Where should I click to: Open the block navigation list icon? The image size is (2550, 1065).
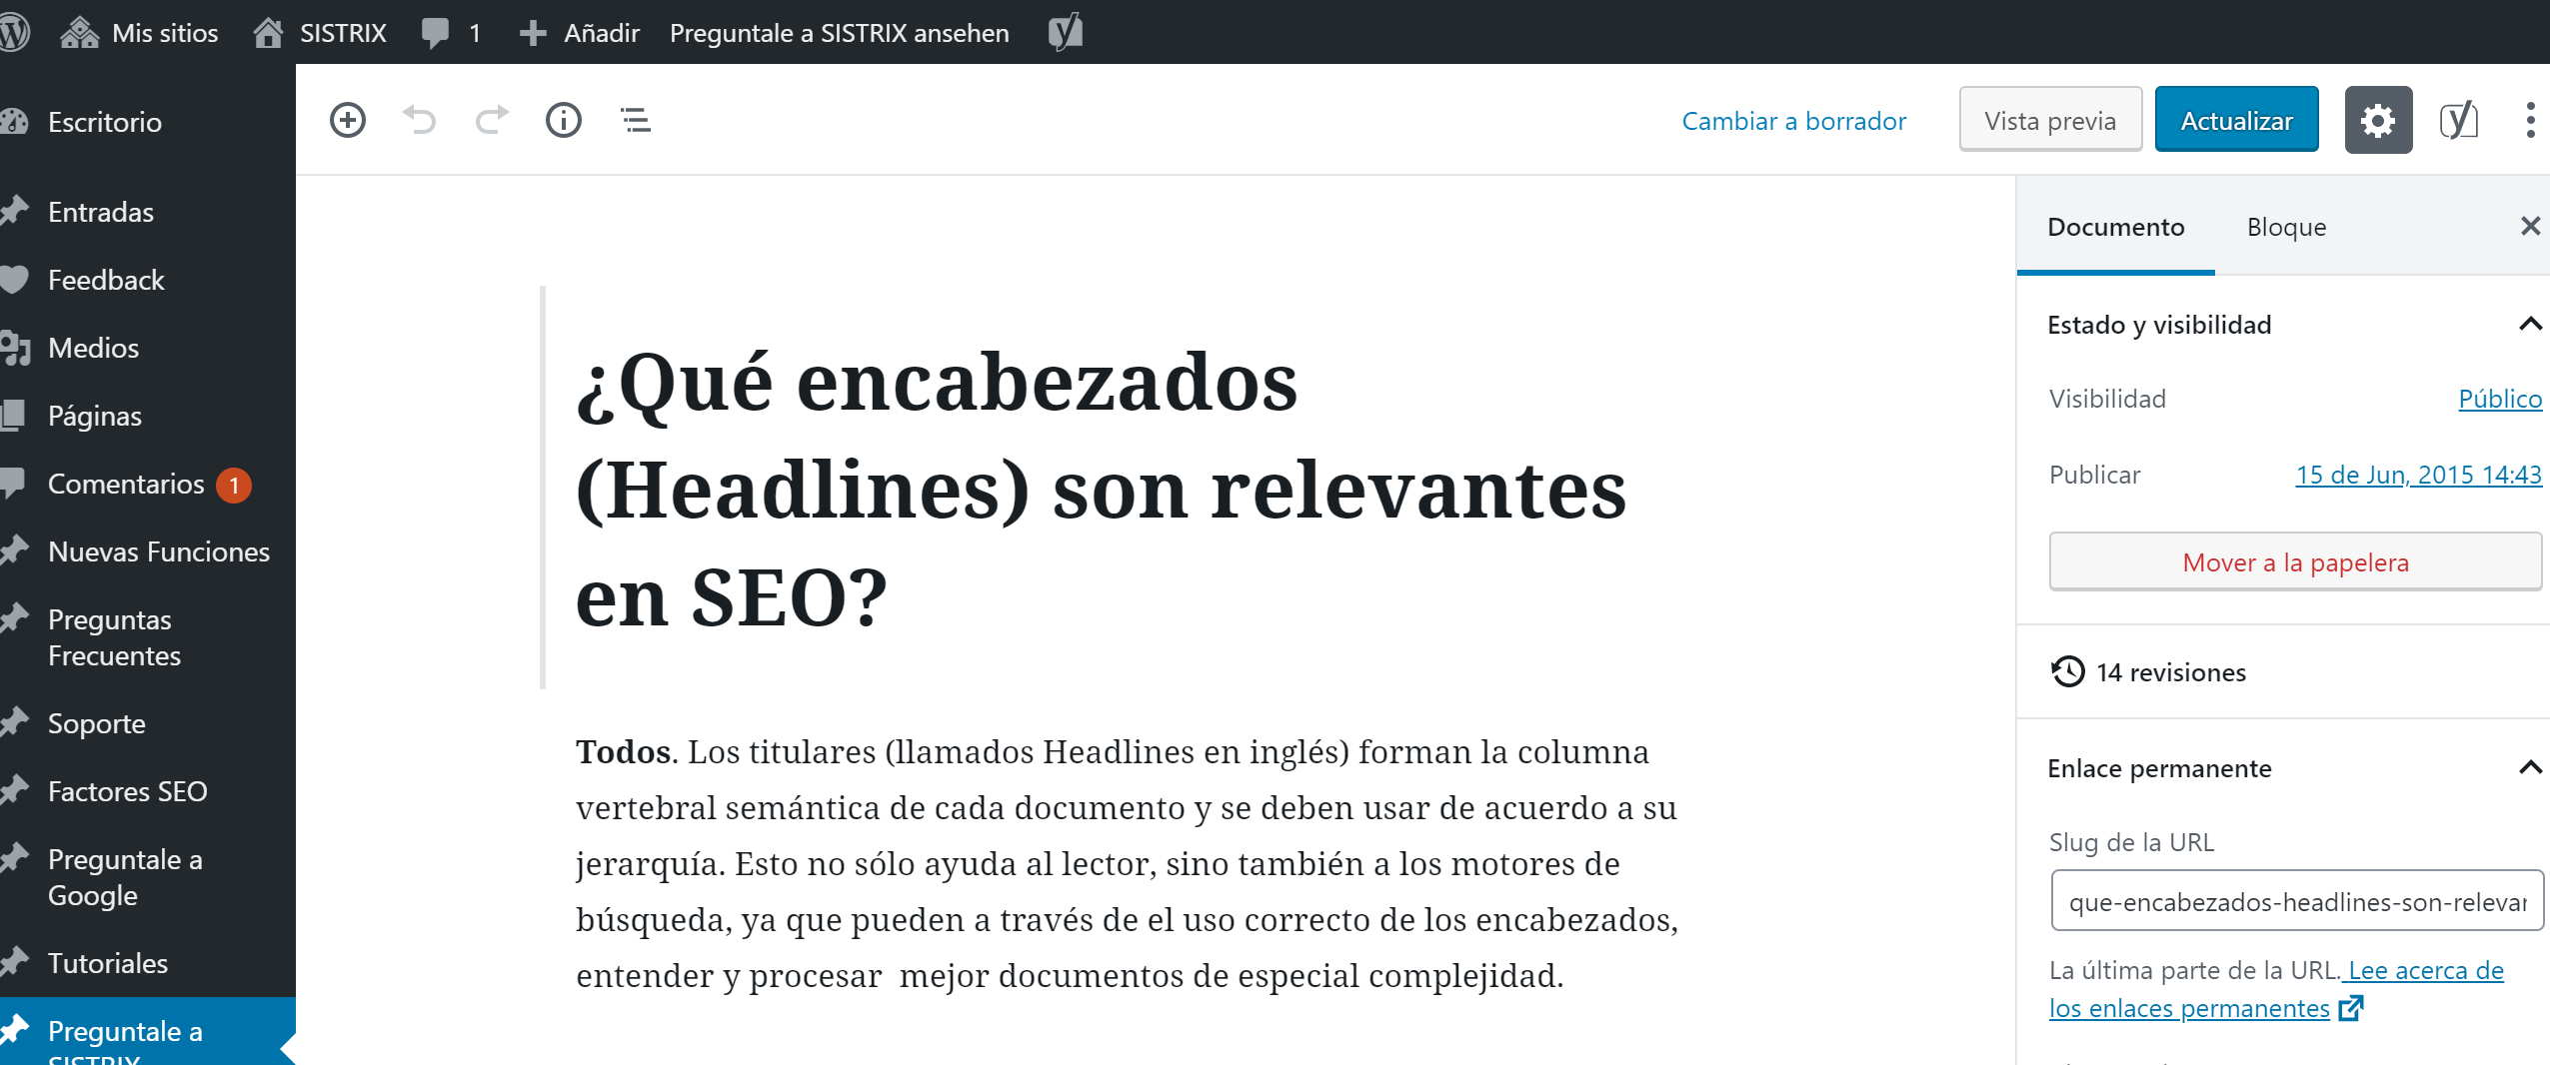[636, 120]
